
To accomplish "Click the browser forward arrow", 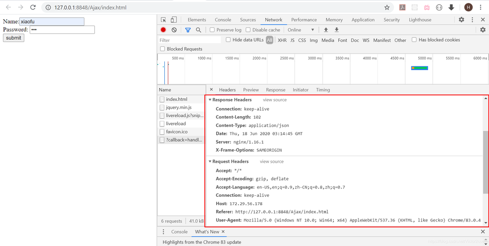I will [21, 7].
